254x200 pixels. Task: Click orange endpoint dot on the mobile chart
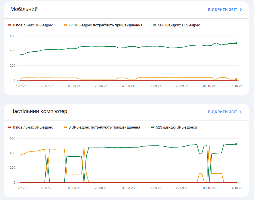pos(236,79)
